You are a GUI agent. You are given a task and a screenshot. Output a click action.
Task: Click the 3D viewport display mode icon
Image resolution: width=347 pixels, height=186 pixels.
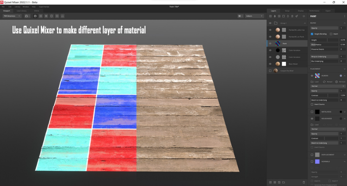(x=35, y=16)
